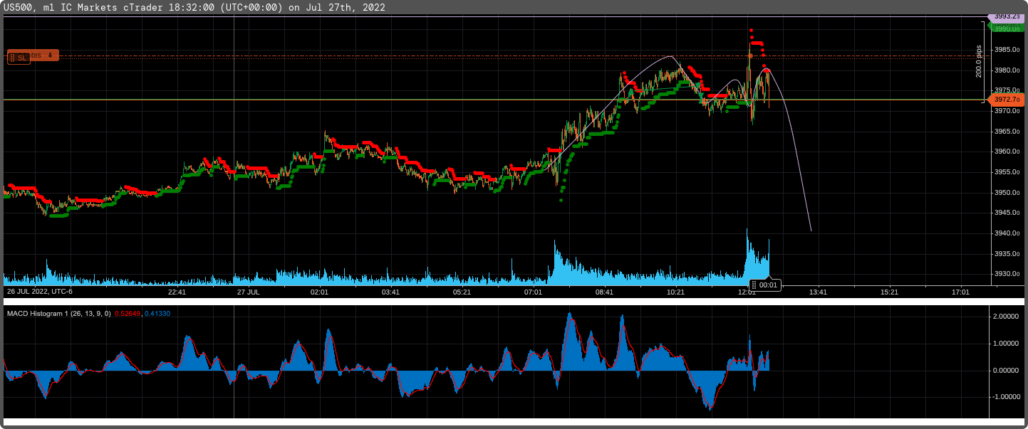Click the drag-grip dots on the order label
1028x429 pixels.
pyautogui.click(x=12, y=56)
